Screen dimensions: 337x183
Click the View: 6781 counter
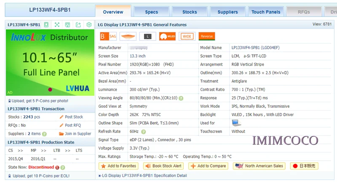pyautogui.click(x=322, y=24)
